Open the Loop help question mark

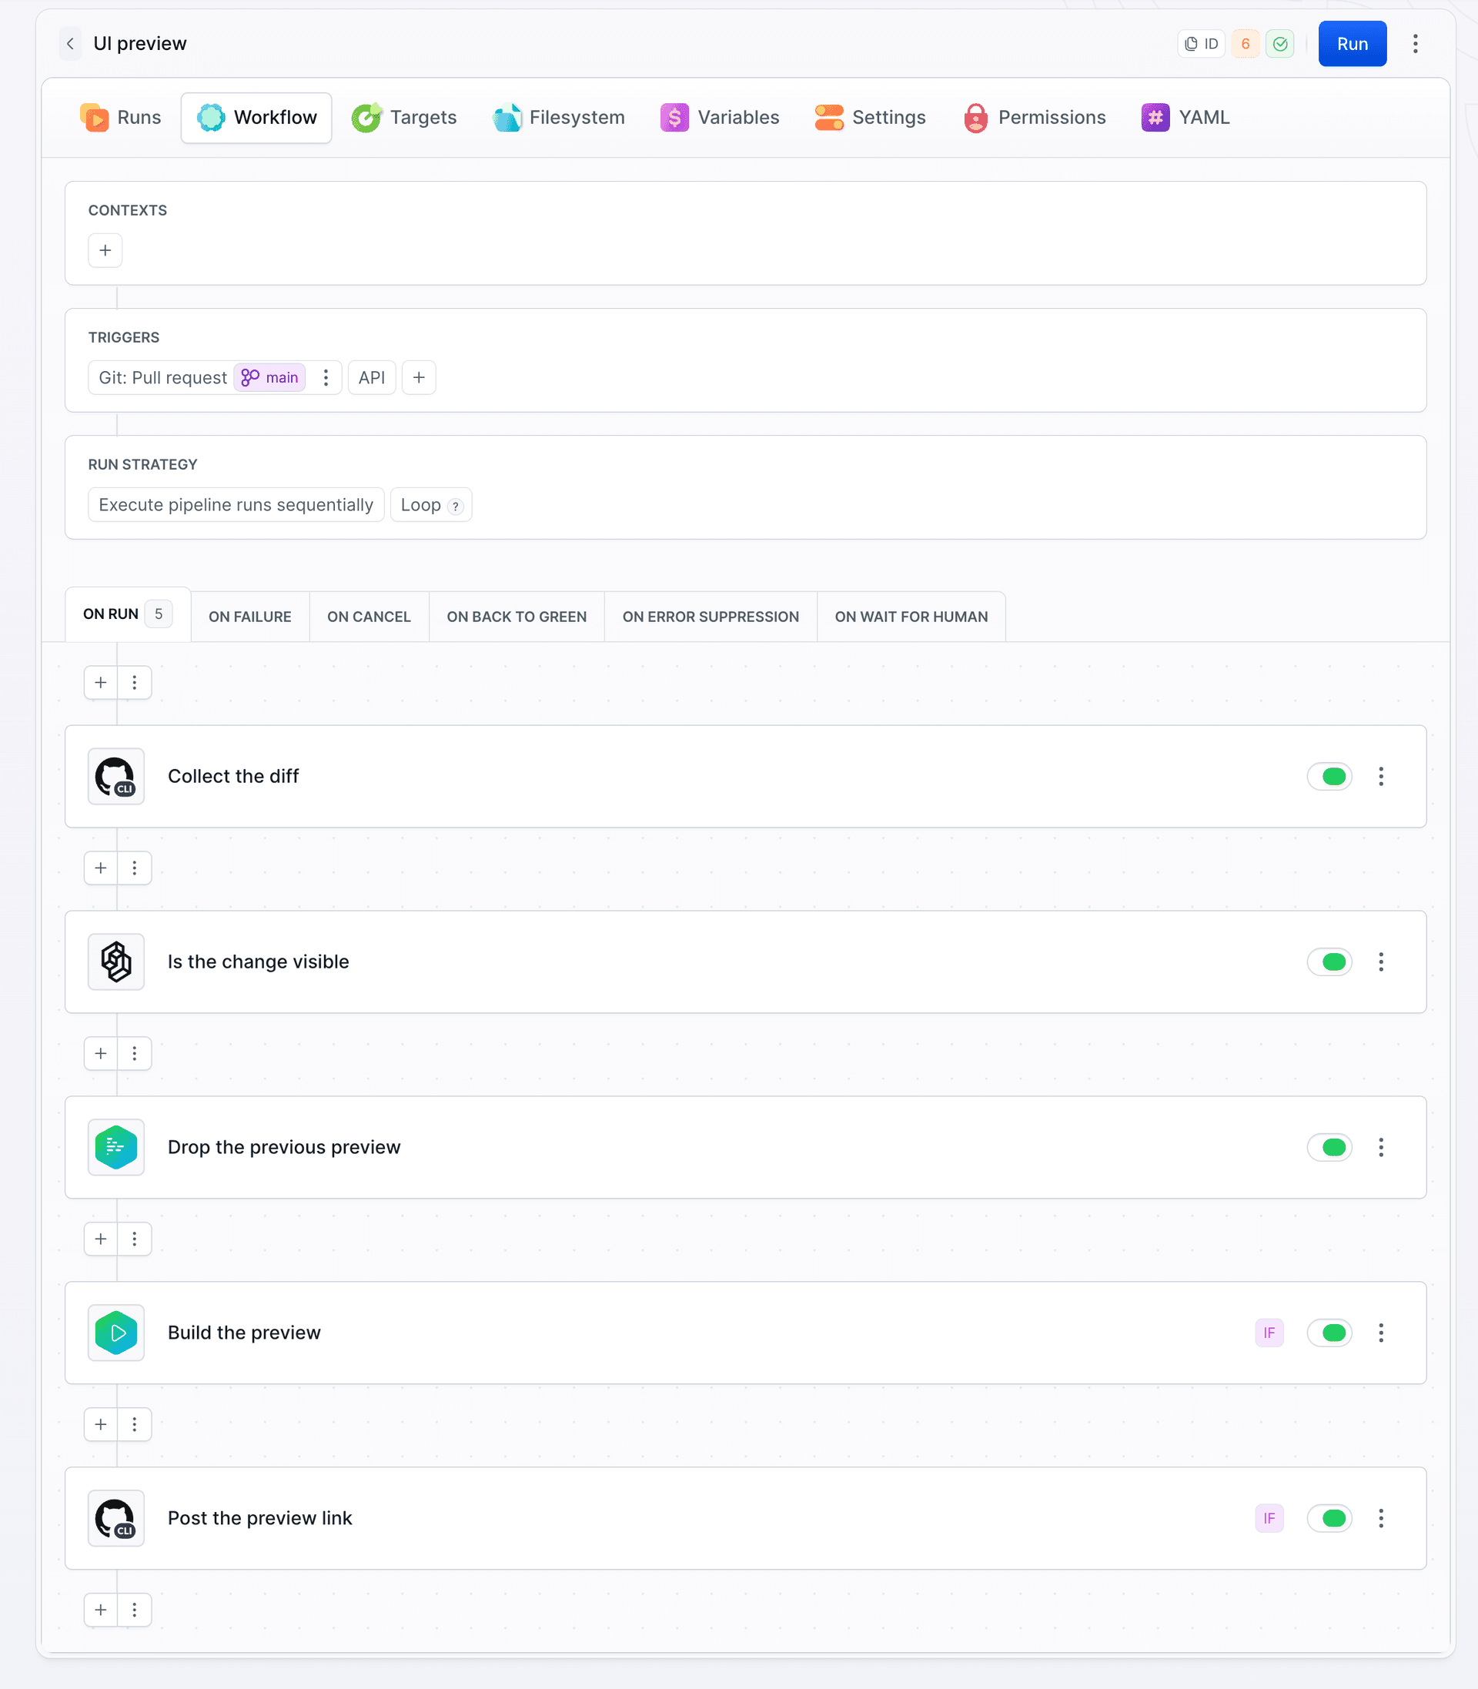pos(455,507)
